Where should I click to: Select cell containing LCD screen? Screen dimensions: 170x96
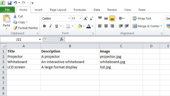point(24,67)
